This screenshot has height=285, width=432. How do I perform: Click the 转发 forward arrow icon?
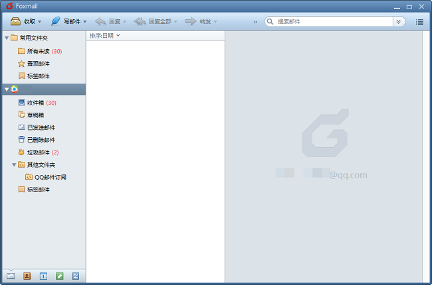tap(191, 21)
